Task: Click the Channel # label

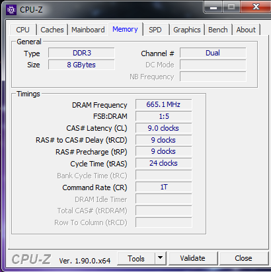Action: click(x=157, y=53)
